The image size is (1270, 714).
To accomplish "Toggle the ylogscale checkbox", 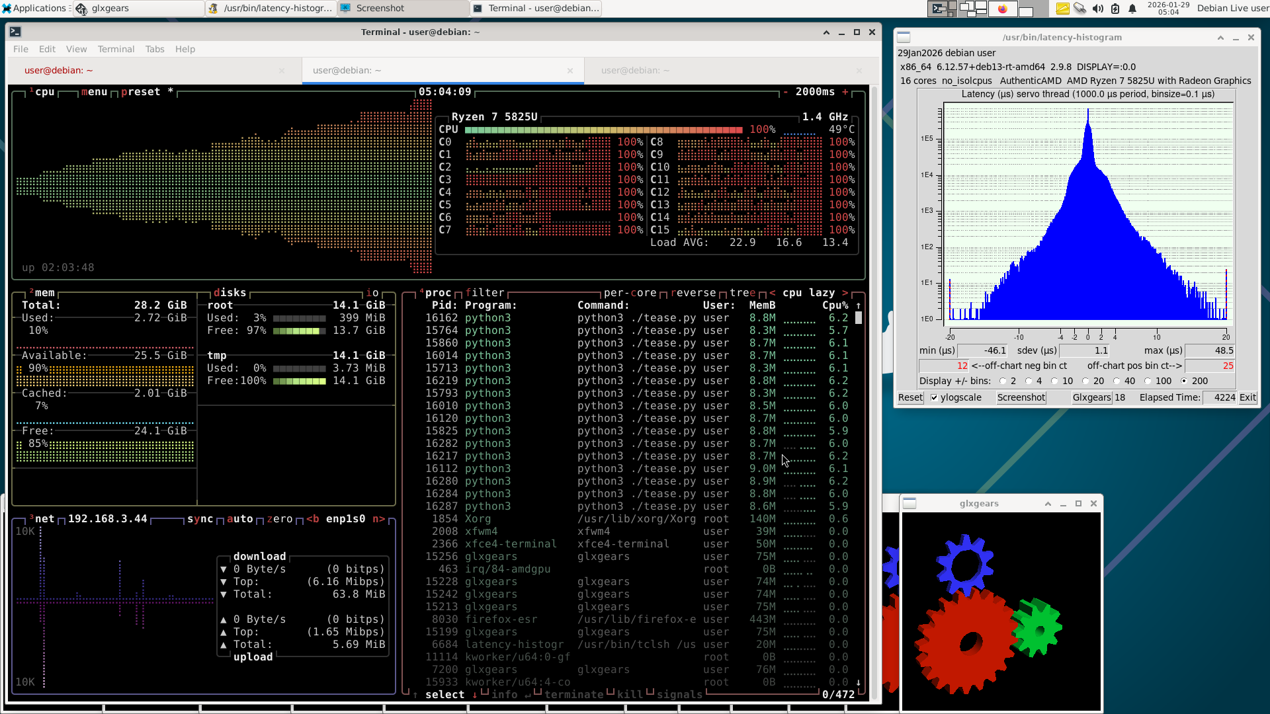I will point(934,398).
